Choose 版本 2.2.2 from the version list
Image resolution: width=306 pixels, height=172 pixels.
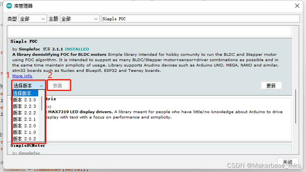[25, 113]
